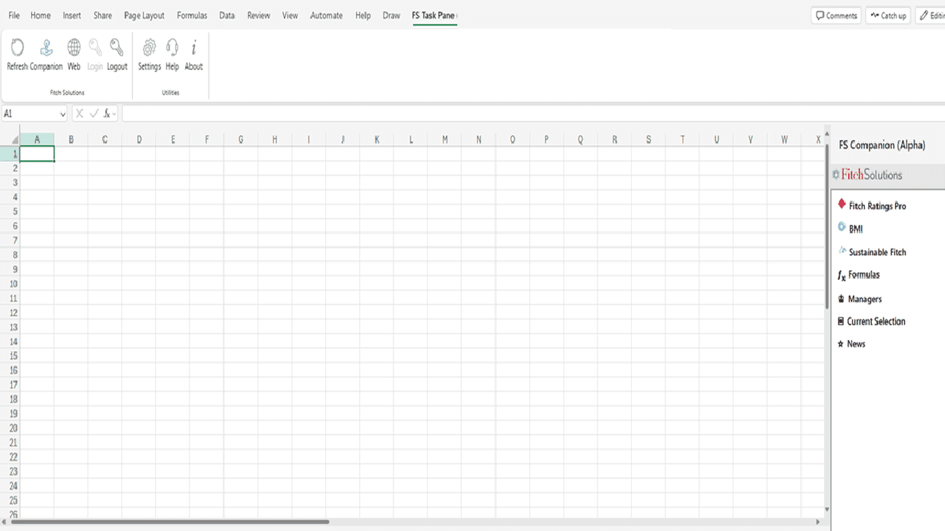This screenshot has width=945, height=531.
Task: Select column W header
Action: (x=784, y=140)
